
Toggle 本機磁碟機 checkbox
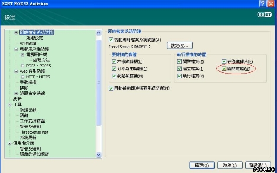tap(114, 61)
